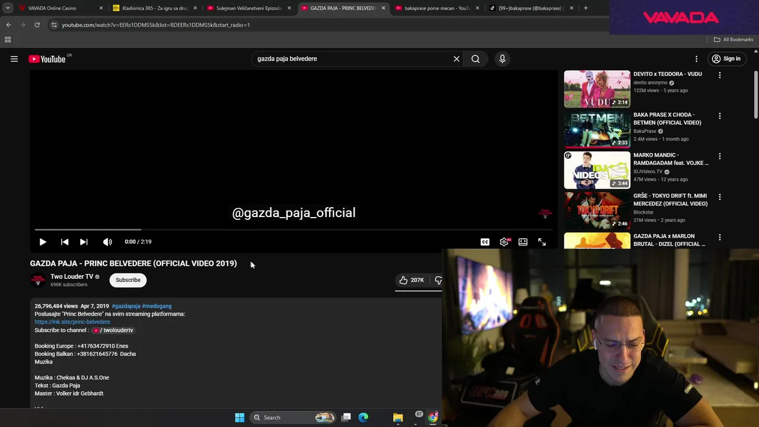Switch to theater mode
The height and width of the screenshot is (427, 759).
pyautogui.click(x=523, y=242)
